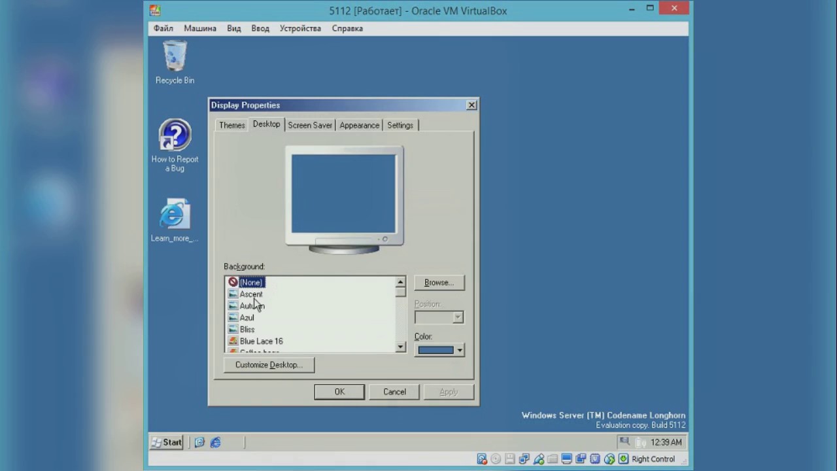Click the network adapters indicator icon

[x=524, y=459]
